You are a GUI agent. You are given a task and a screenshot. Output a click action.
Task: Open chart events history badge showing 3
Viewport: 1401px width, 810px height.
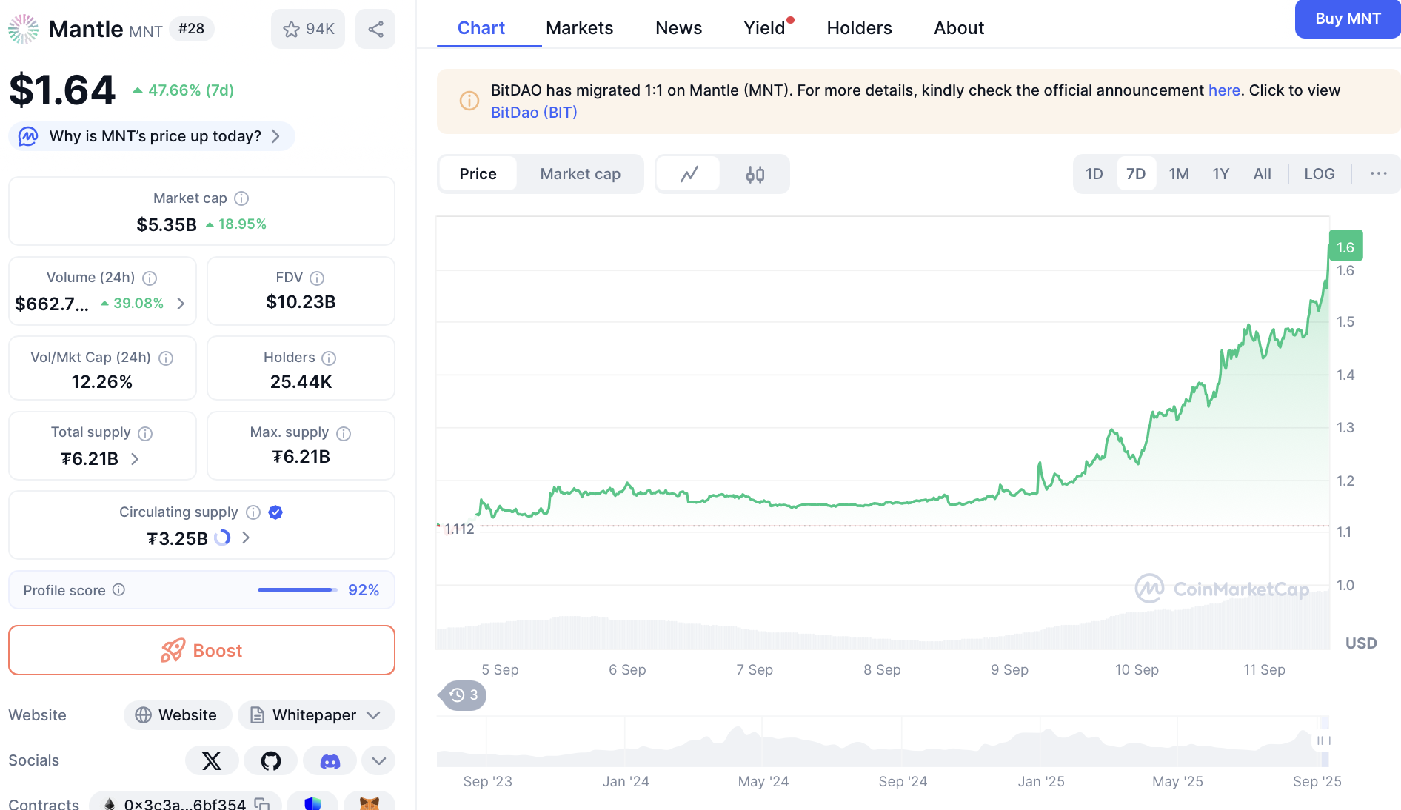[x=464, y=695]
